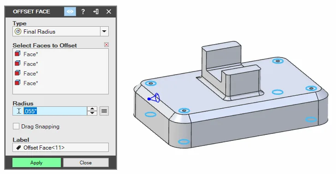336x174 pixels.
Task: Open the Radius options menu button
Action: tap(104, 111)
